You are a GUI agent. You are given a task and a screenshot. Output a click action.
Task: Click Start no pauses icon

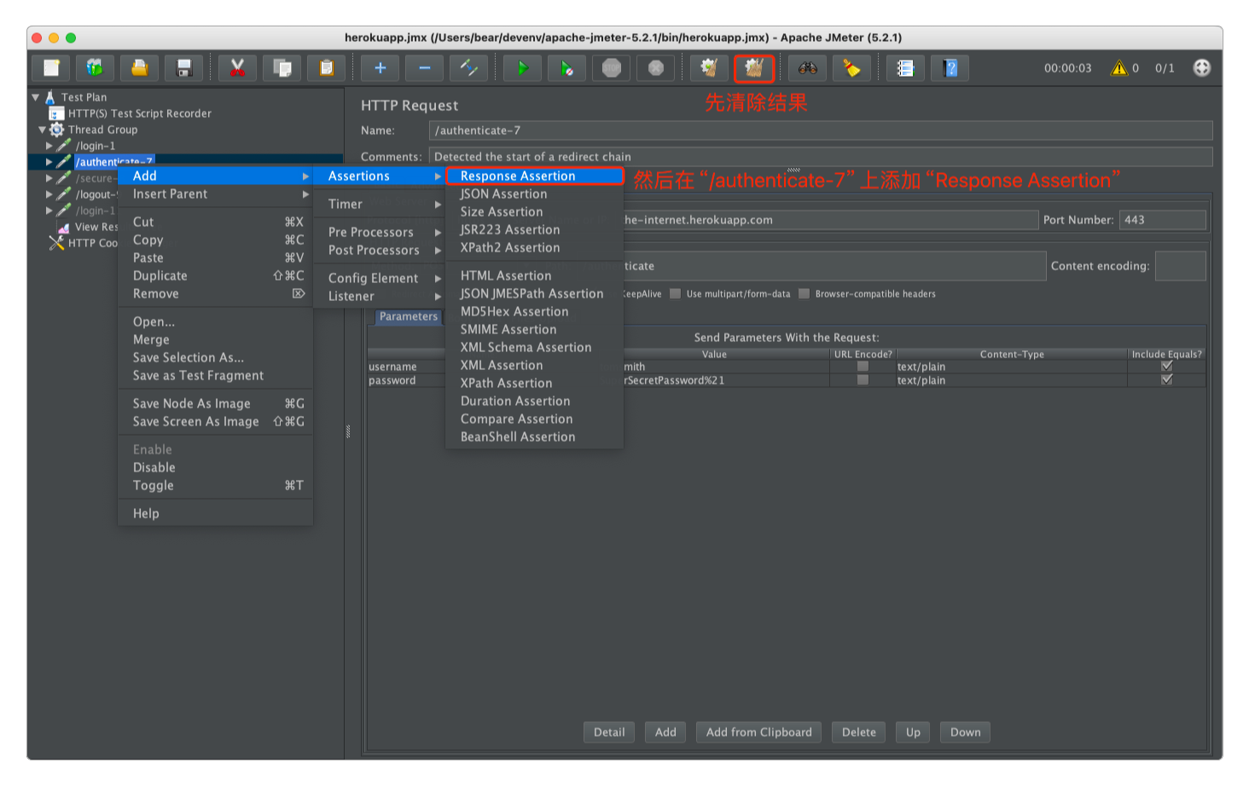tap(567, 67)
